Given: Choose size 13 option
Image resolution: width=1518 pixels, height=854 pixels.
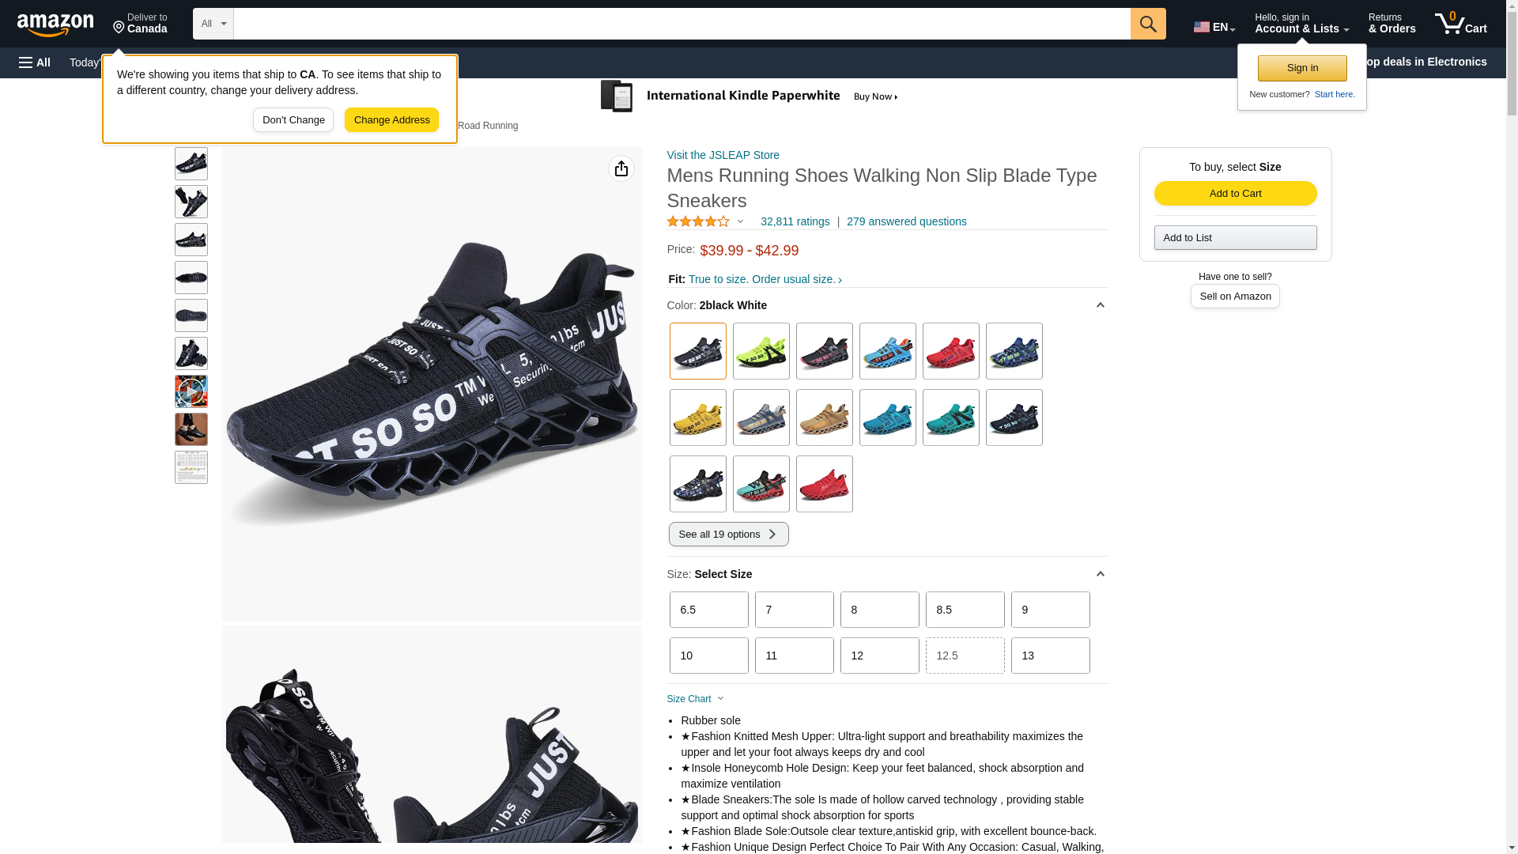Looking at the screenshot, I should pyautogui.click(x=1050, y=656).
